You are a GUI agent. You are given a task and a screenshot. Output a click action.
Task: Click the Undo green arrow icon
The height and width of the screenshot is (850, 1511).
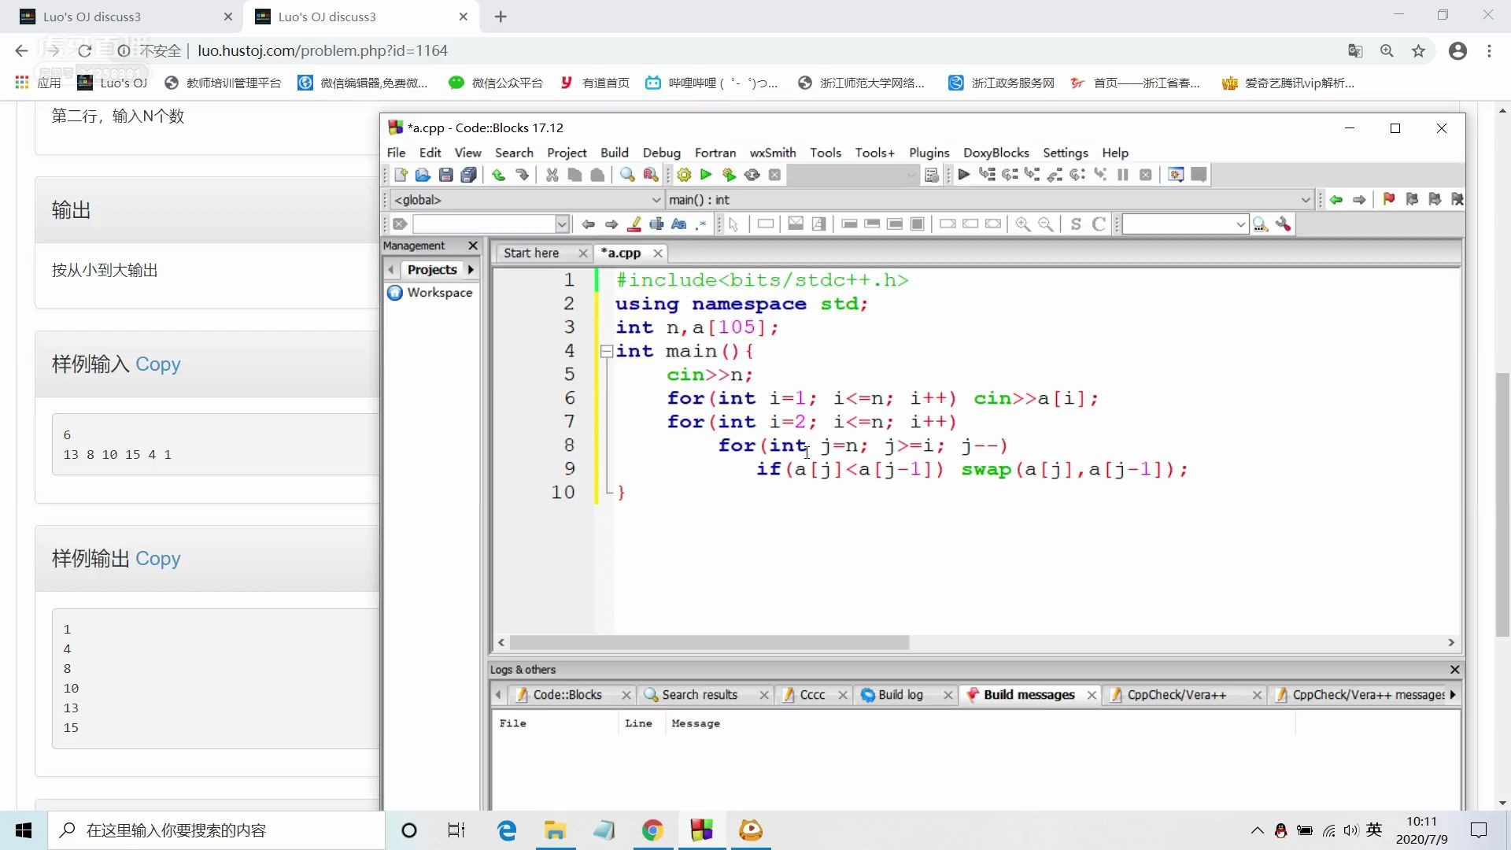coord(498,175)
